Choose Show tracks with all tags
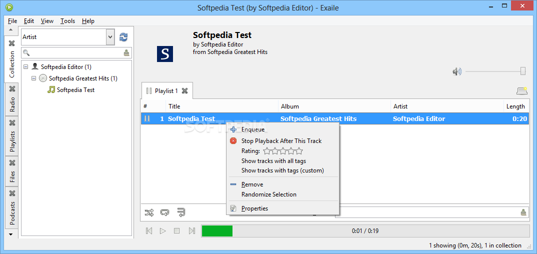The image size is (537, 254). (282, 160)
